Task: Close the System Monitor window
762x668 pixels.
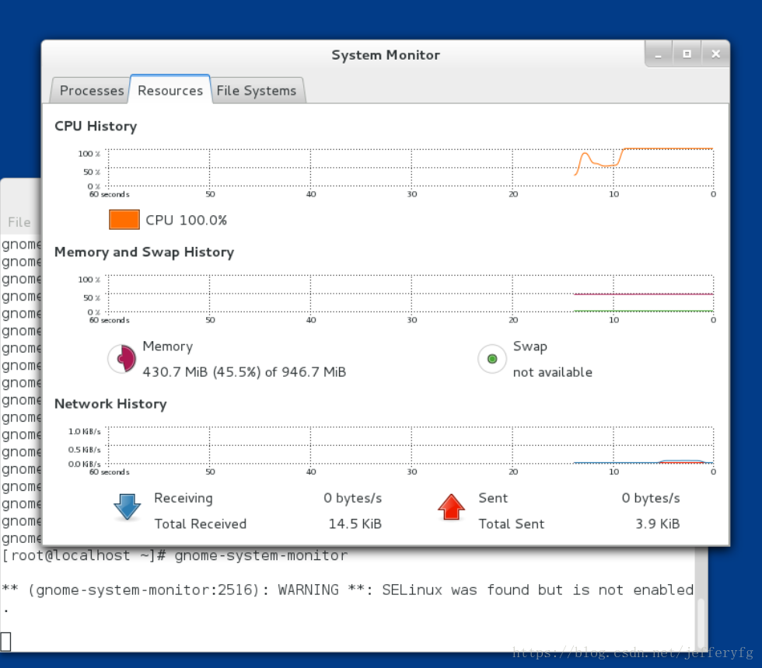Action: coord(715,54)
